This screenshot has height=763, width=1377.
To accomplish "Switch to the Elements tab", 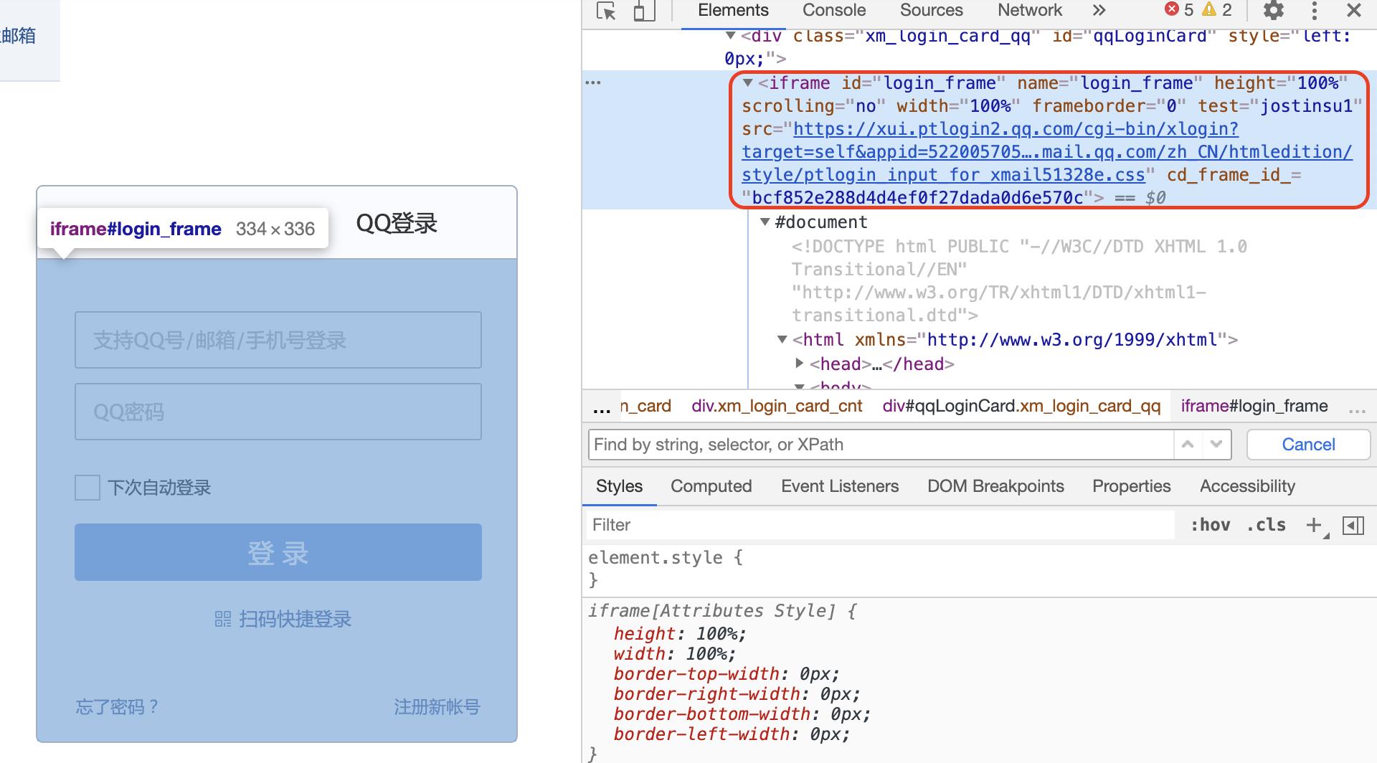I will [733, 10].
